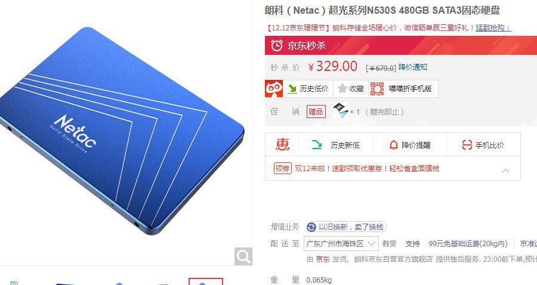Click the bell 降价提醒 icon
This screenshot has height=285, width=537.
tap(394, 145)
